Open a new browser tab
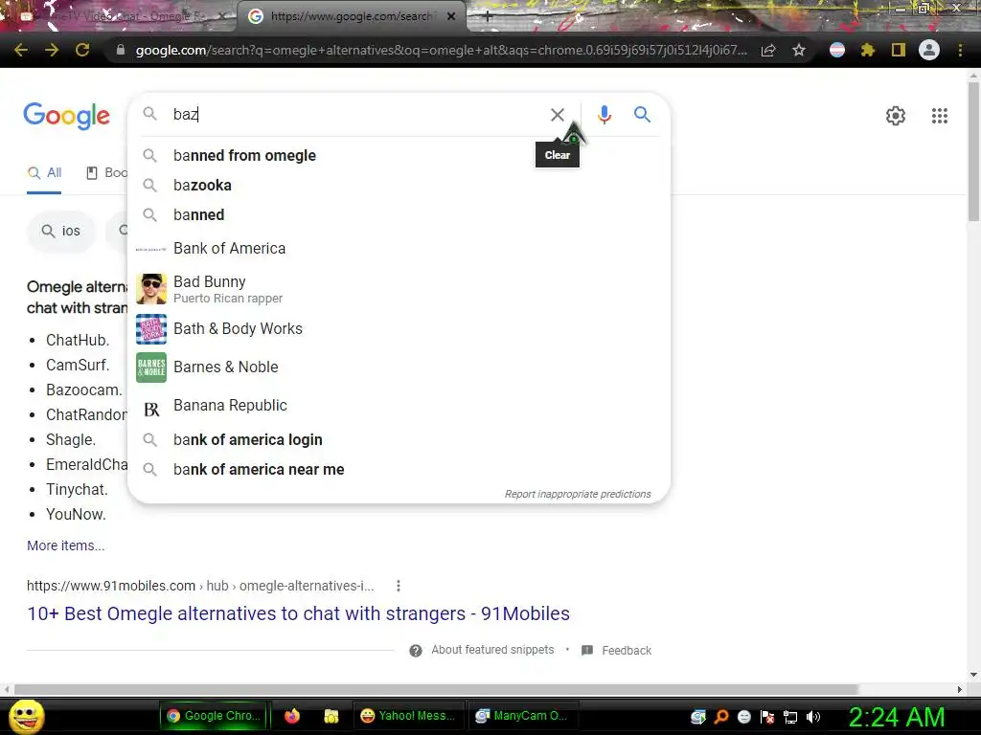This screenshot has height=735, width=981. point(488,16)
